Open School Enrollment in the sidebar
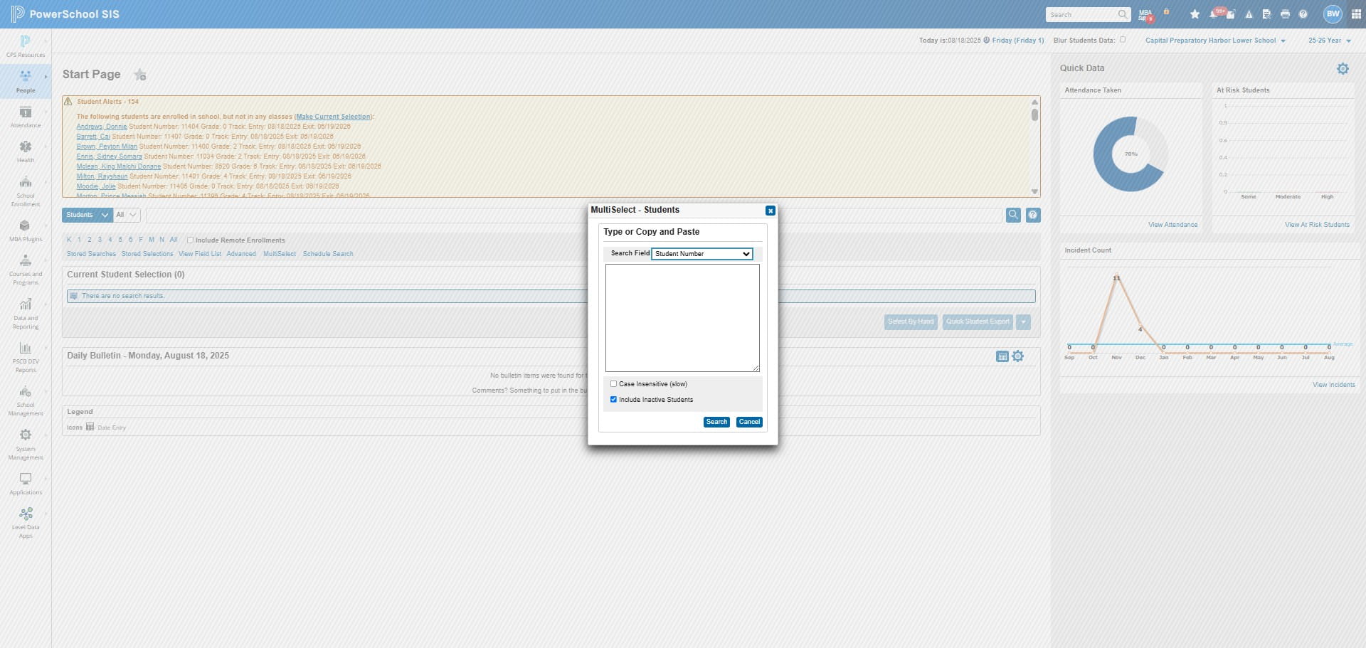1366x648 pixels. [x=26, y=191]
